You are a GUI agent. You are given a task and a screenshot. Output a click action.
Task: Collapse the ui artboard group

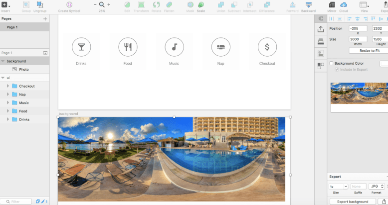(2, 78)
